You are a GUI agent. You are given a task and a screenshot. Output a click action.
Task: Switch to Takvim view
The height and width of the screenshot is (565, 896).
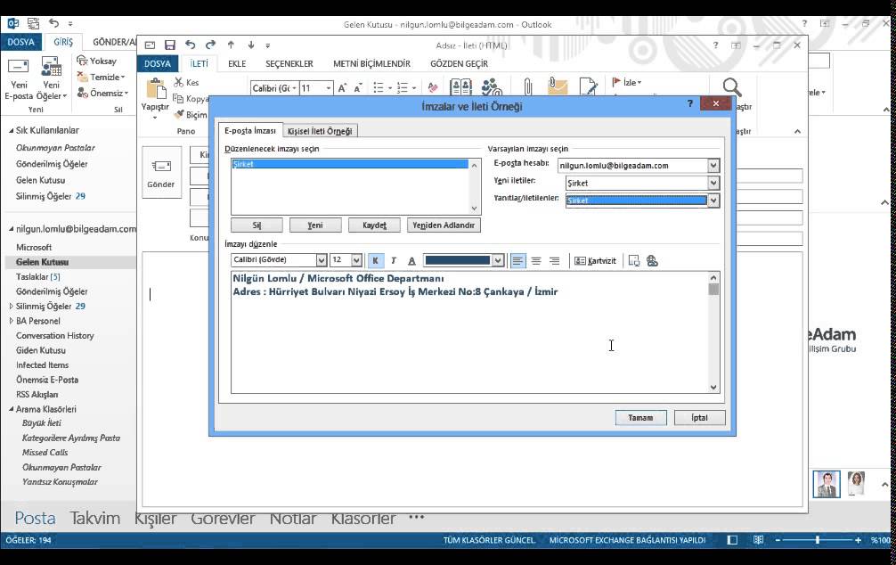95,518
